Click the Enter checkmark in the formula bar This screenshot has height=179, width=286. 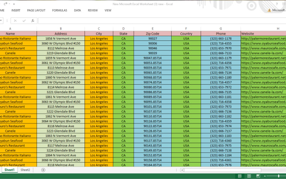click(x=24, y=21)
